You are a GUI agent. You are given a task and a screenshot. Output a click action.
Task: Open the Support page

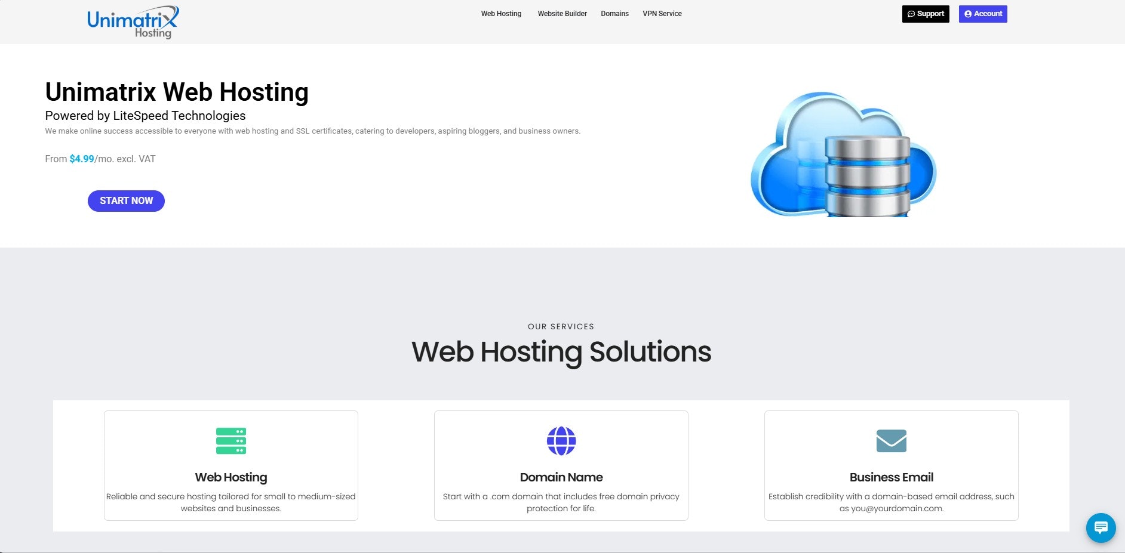(x=926, y=14)
